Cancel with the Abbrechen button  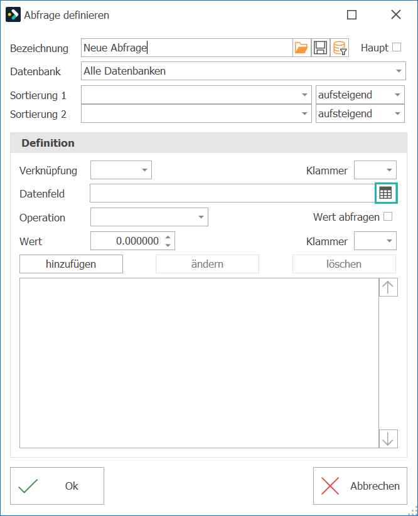click(360, 486)
